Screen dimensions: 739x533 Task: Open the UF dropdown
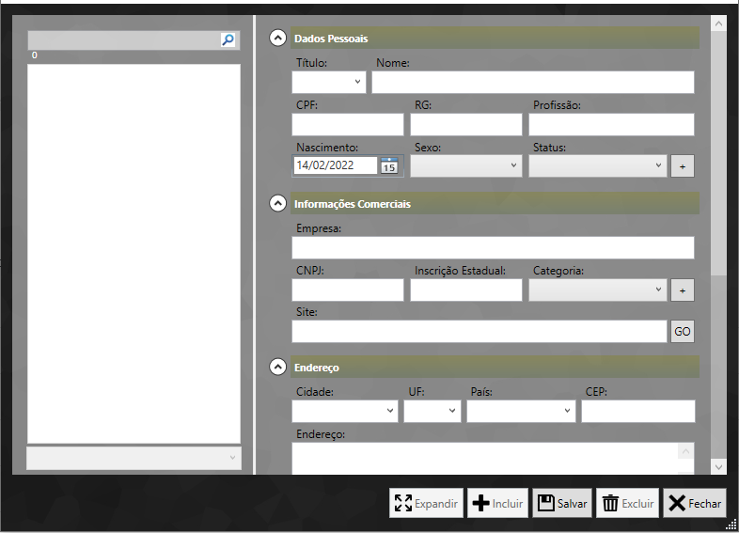point(432,412)
